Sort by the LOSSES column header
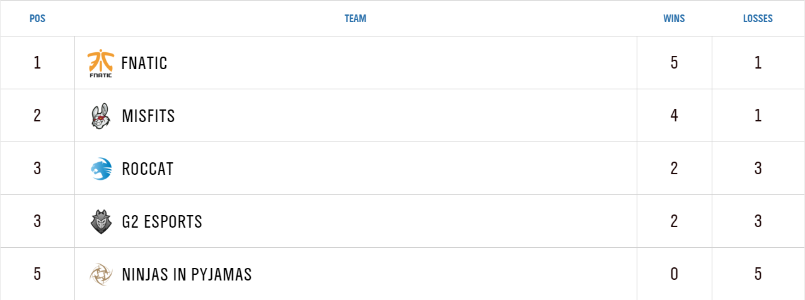Image resolution: width=805 pixels, height=300 pixels. pyautogui.click(x=758, y=19)
